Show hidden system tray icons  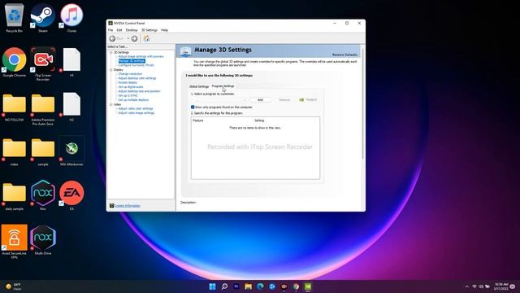click(x=466, y=286)
